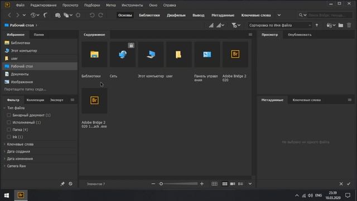Image resolution: width=357 pixels, height=201 pixels.
Task: Rotate counterclockwise with the toolbar icon
Action: click(92, 15)
